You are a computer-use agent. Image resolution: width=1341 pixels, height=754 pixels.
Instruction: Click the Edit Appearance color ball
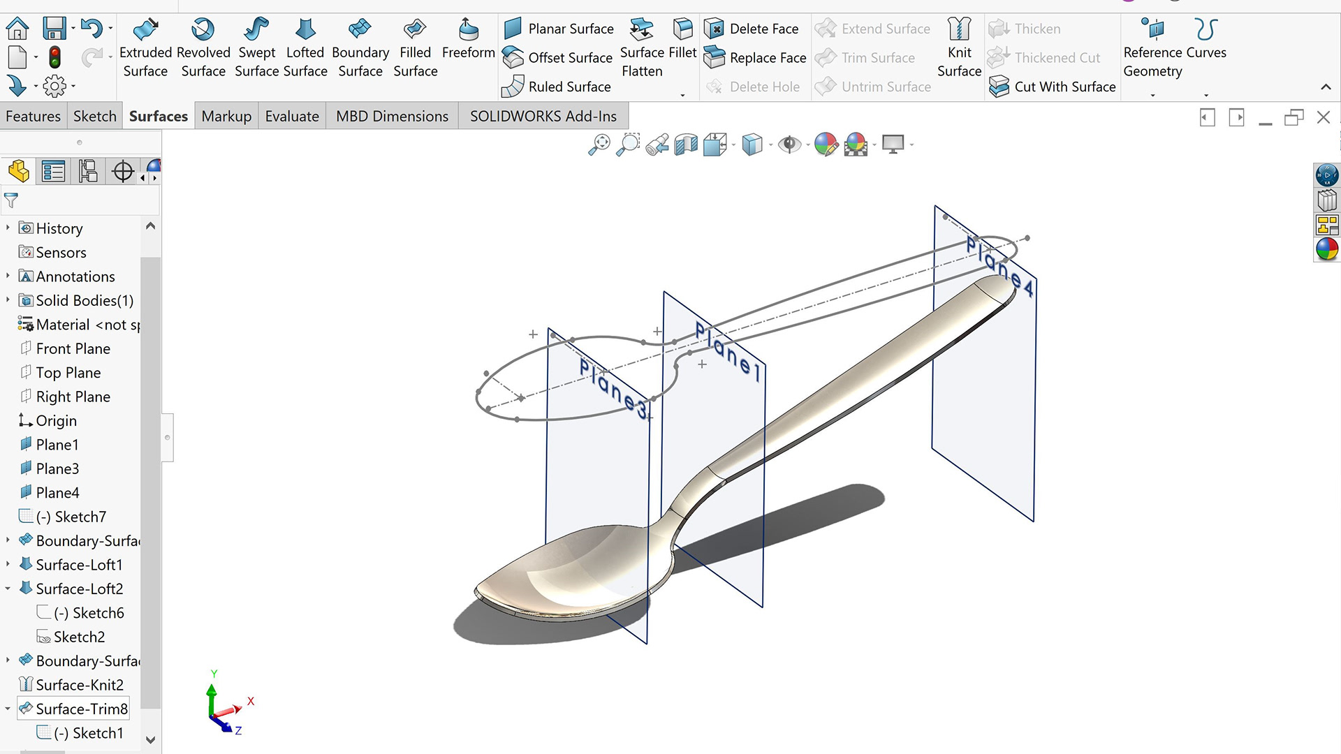pos(826,145)
